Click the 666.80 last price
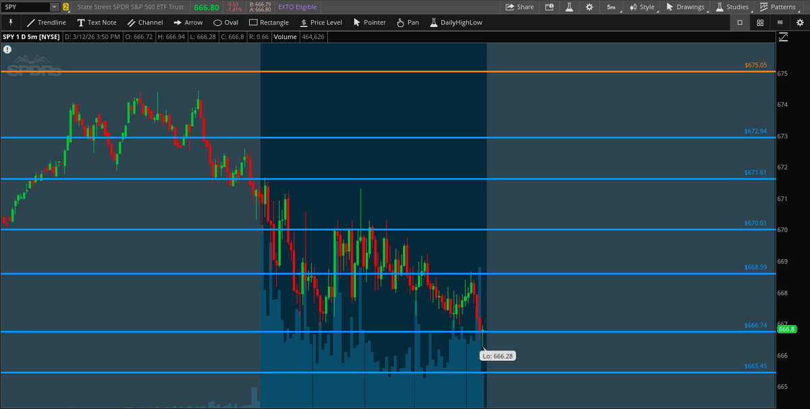This screenshot has width=810, height=409. [205, 7]
